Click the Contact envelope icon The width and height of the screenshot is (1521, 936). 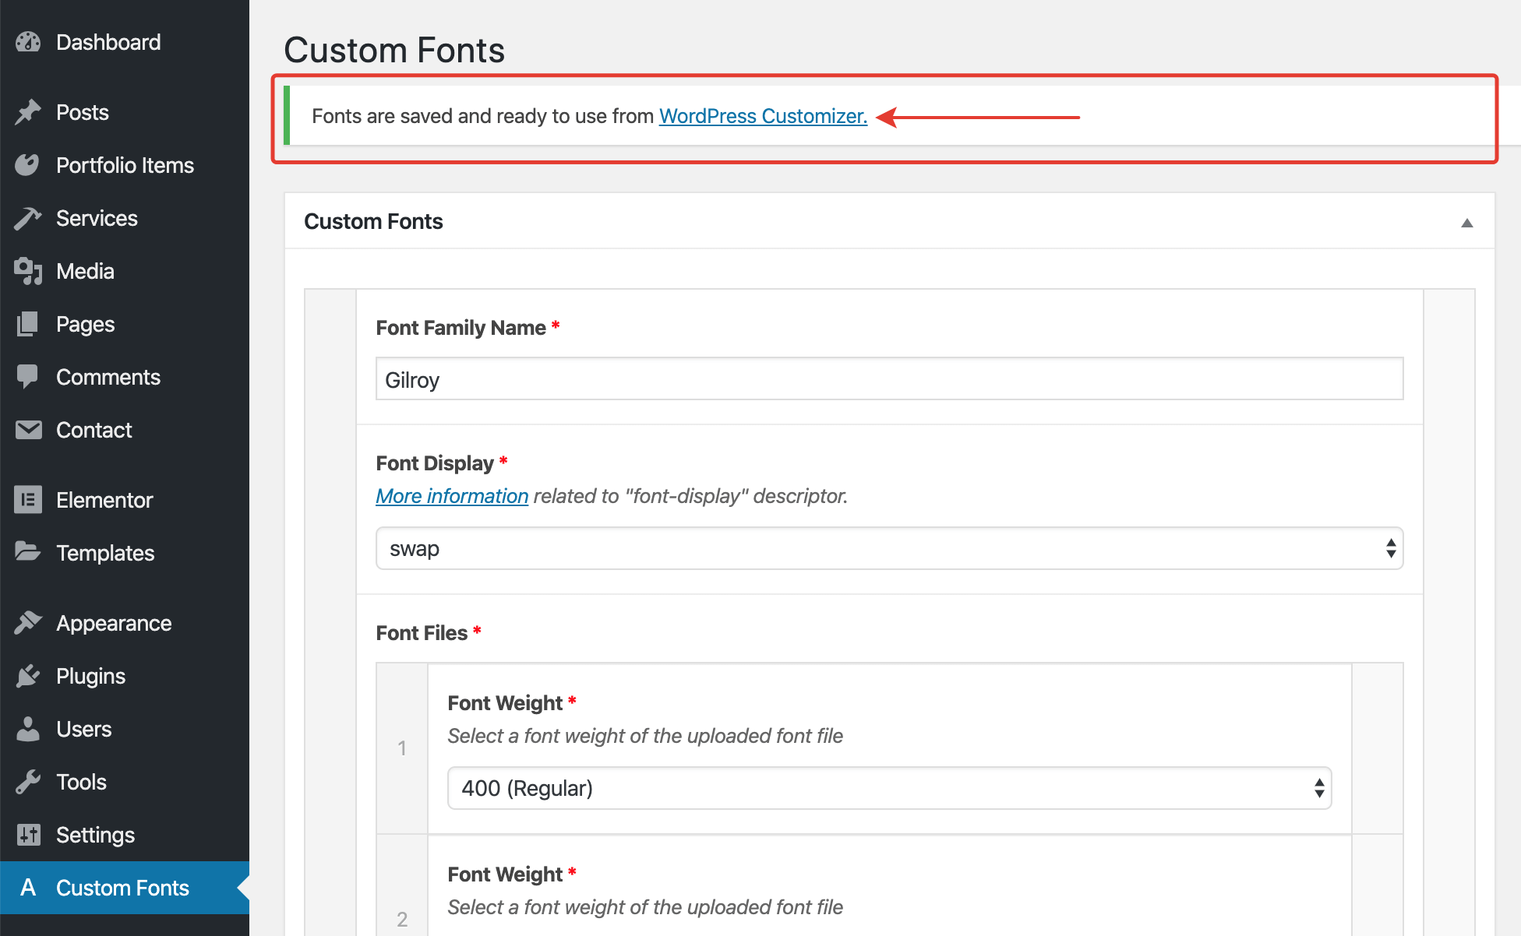tap(28, 430)
